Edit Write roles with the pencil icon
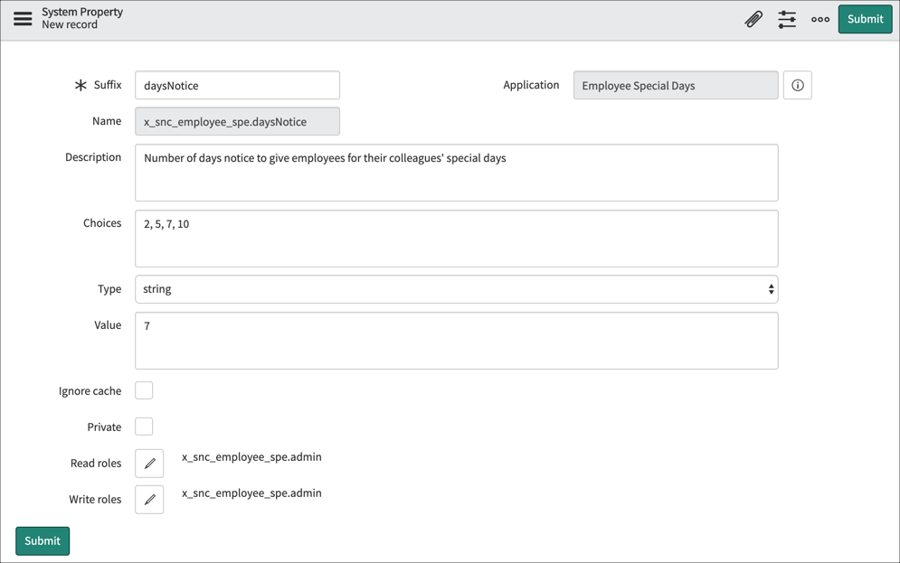Viewport: 900px width, 563px height. pyautogui.click(x=149, y=500)
